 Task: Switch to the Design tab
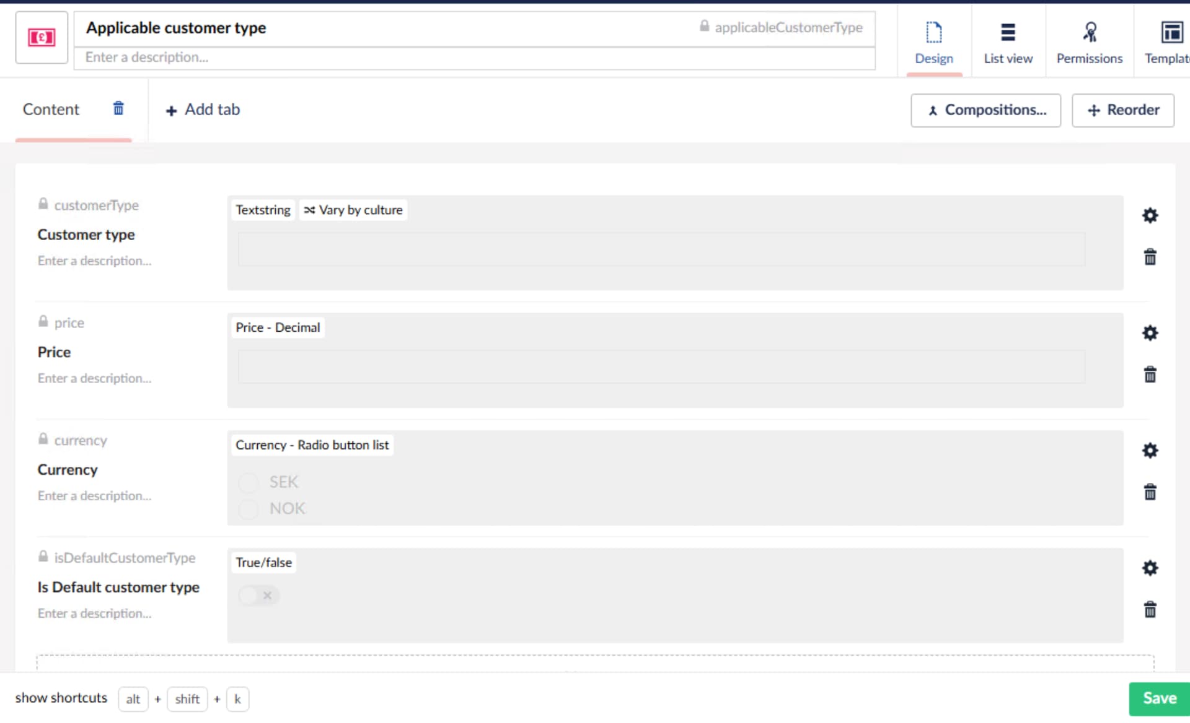click(934, 42)
